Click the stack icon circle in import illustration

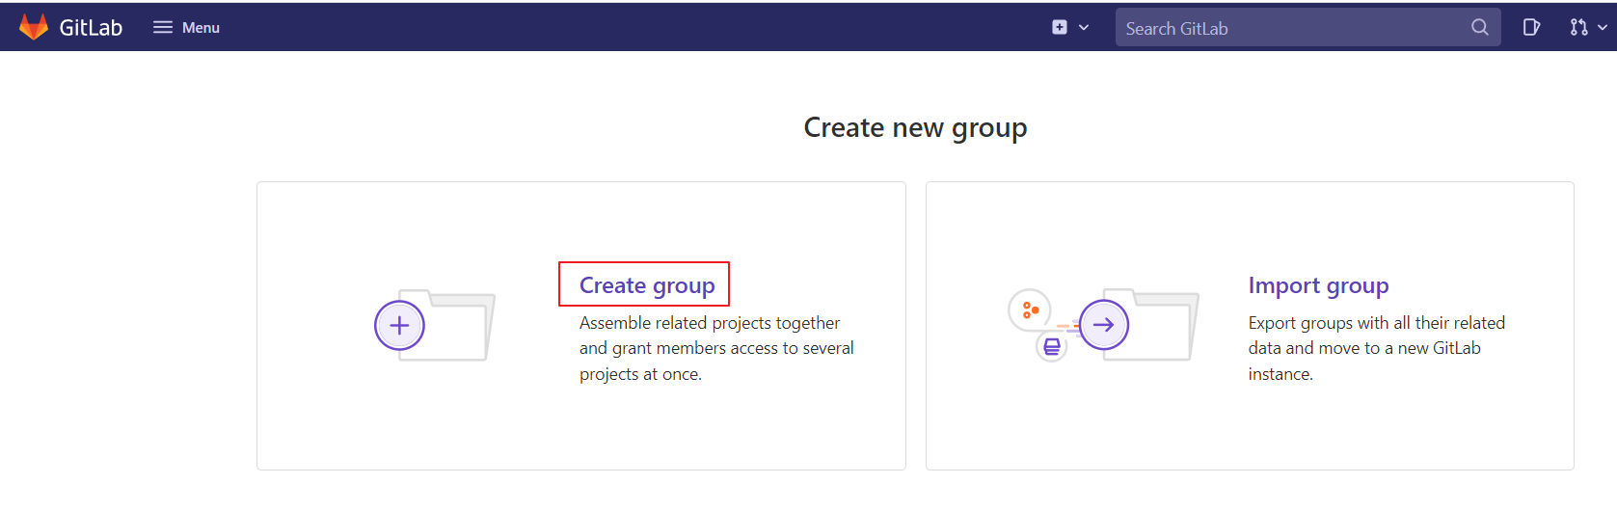tap(1052, 346)
